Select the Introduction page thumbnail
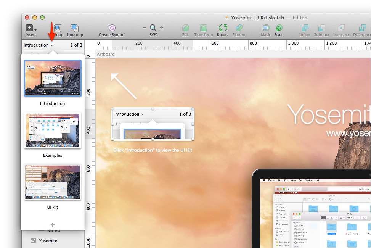Image resolution: width=371 pixels, height=248 pixels. [x=53, y=78]
